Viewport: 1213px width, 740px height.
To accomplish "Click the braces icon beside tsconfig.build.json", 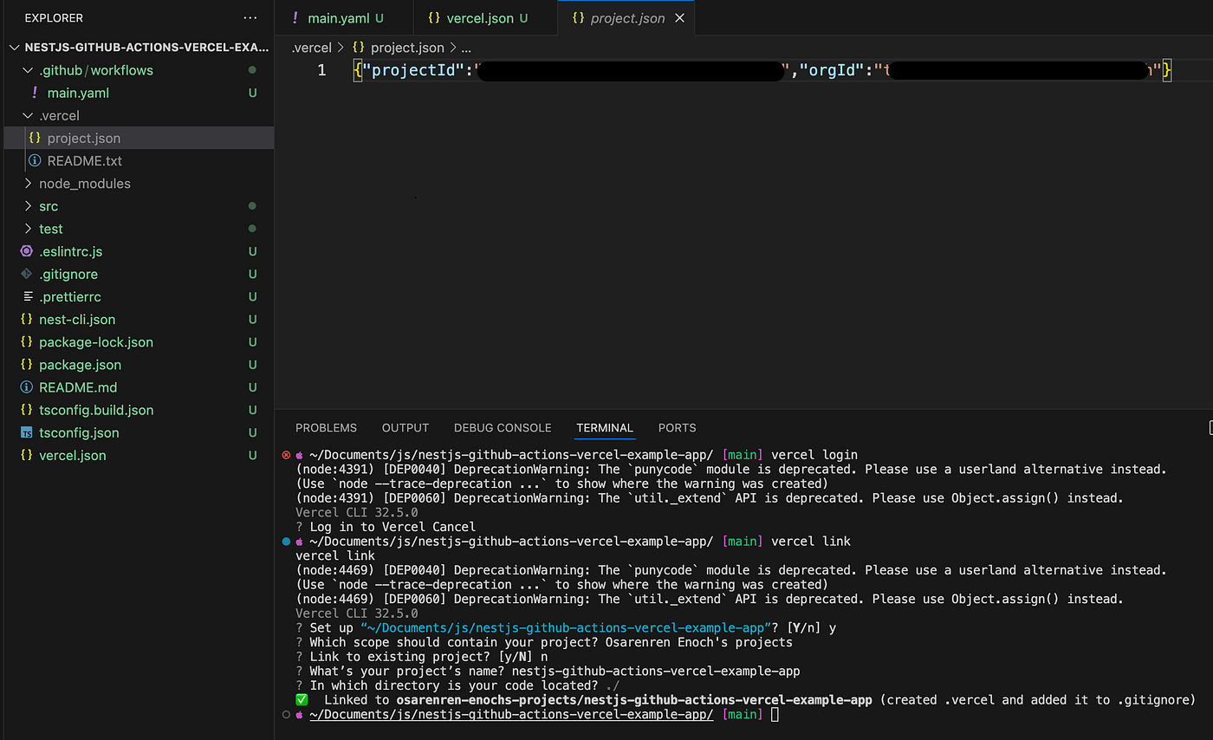I will (x=27, y=410).
